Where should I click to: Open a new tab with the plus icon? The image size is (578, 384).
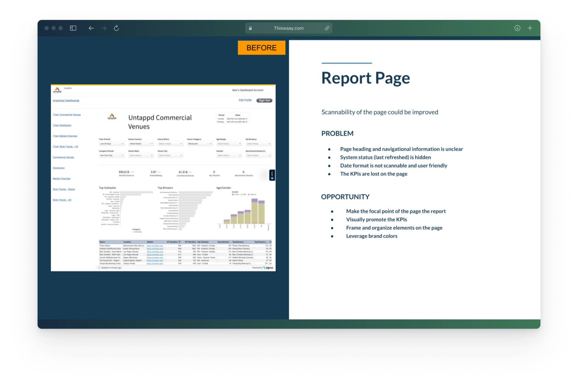(530, 28)
